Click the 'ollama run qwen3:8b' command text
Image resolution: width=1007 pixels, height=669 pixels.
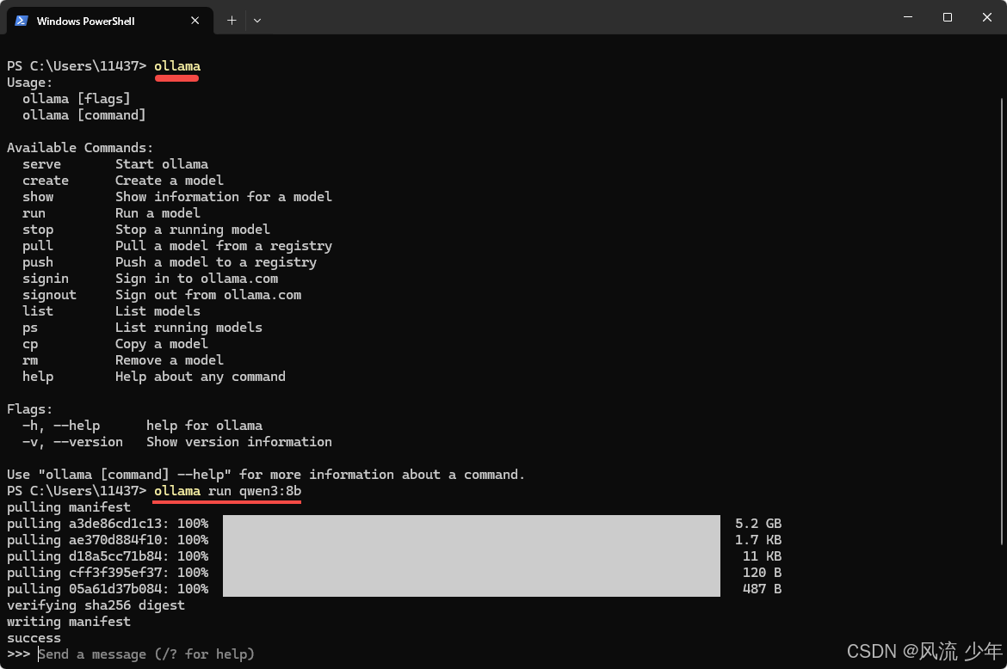(x=227, y=491)
